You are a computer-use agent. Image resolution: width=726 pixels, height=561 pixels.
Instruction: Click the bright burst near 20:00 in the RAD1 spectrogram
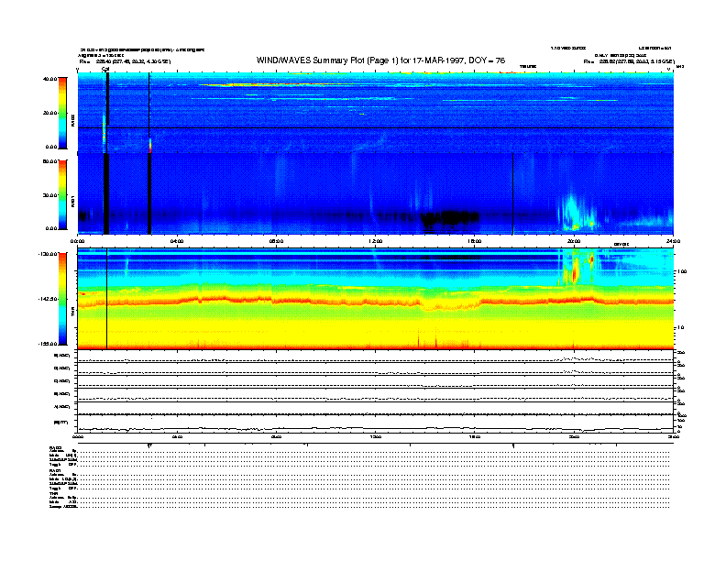pos(574,212)
